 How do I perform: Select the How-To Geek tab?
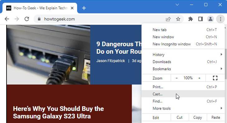point(40,8)
